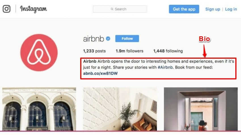Open the Sign up link
Viewport: 241px width, 135px height.
pos(213,9)
